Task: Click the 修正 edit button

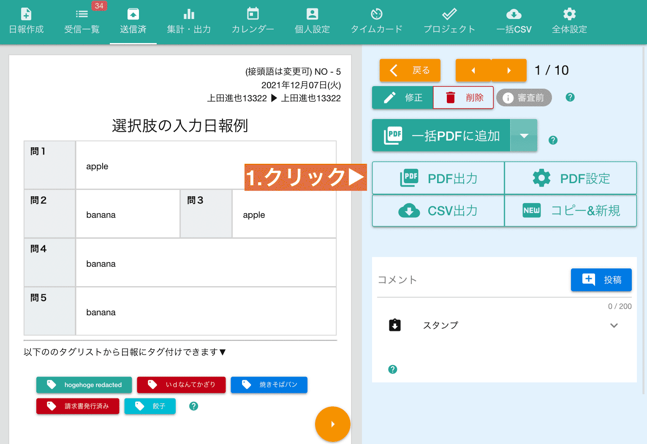Action: click(402, 97)
